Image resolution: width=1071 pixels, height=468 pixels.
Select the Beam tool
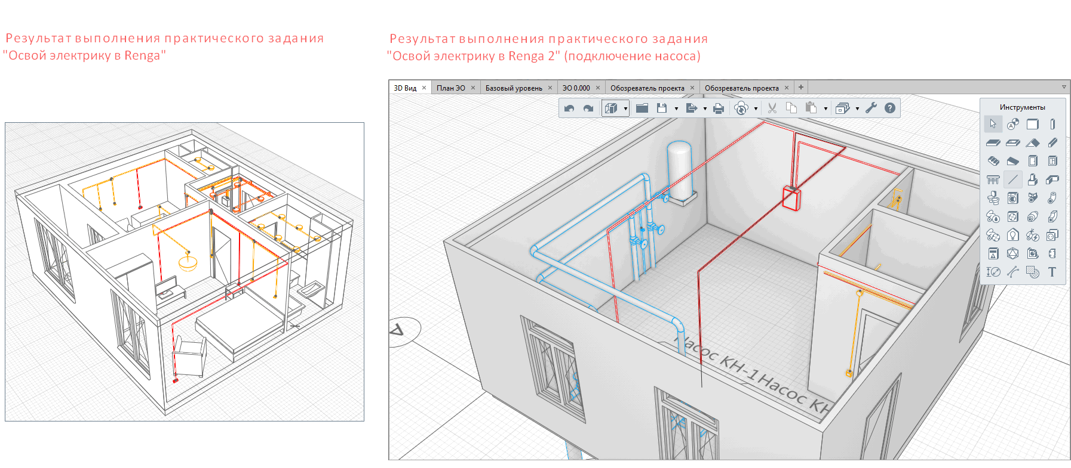1052,142
